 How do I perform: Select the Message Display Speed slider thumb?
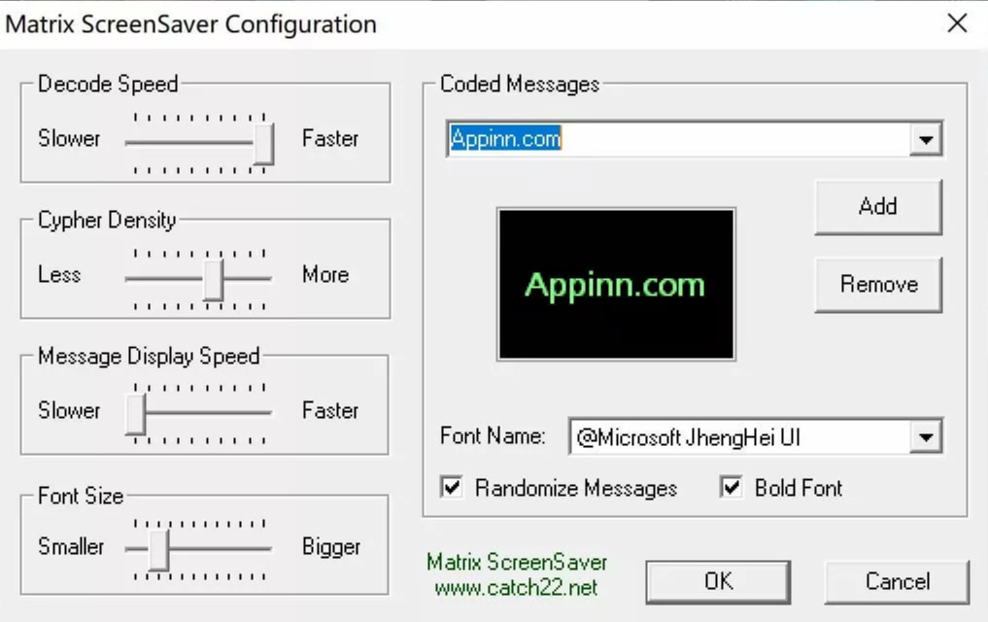click(135, 414)
